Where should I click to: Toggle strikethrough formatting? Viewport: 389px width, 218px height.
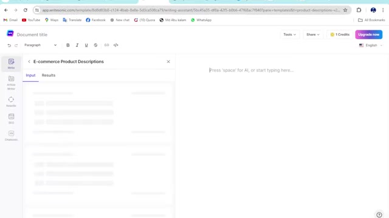click(95, 45)
